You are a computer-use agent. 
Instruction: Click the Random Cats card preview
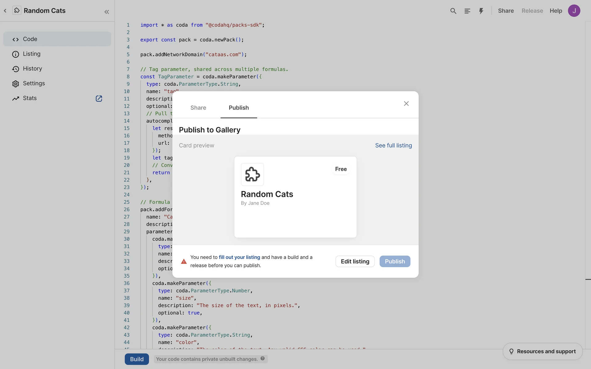(295, 197)
